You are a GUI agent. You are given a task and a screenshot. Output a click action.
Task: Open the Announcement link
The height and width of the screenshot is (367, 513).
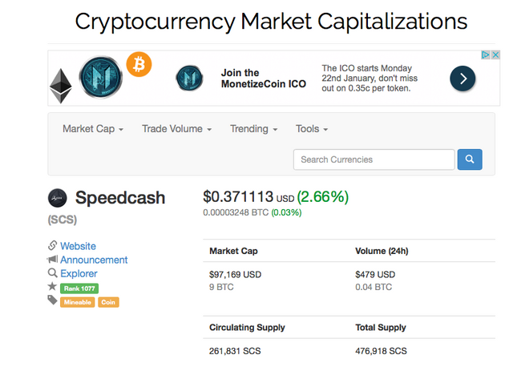[94, 260]
